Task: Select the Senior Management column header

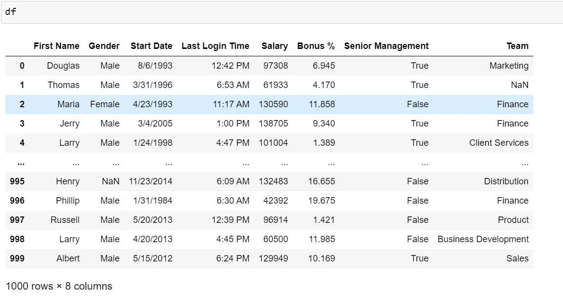Action: [386, 46]
